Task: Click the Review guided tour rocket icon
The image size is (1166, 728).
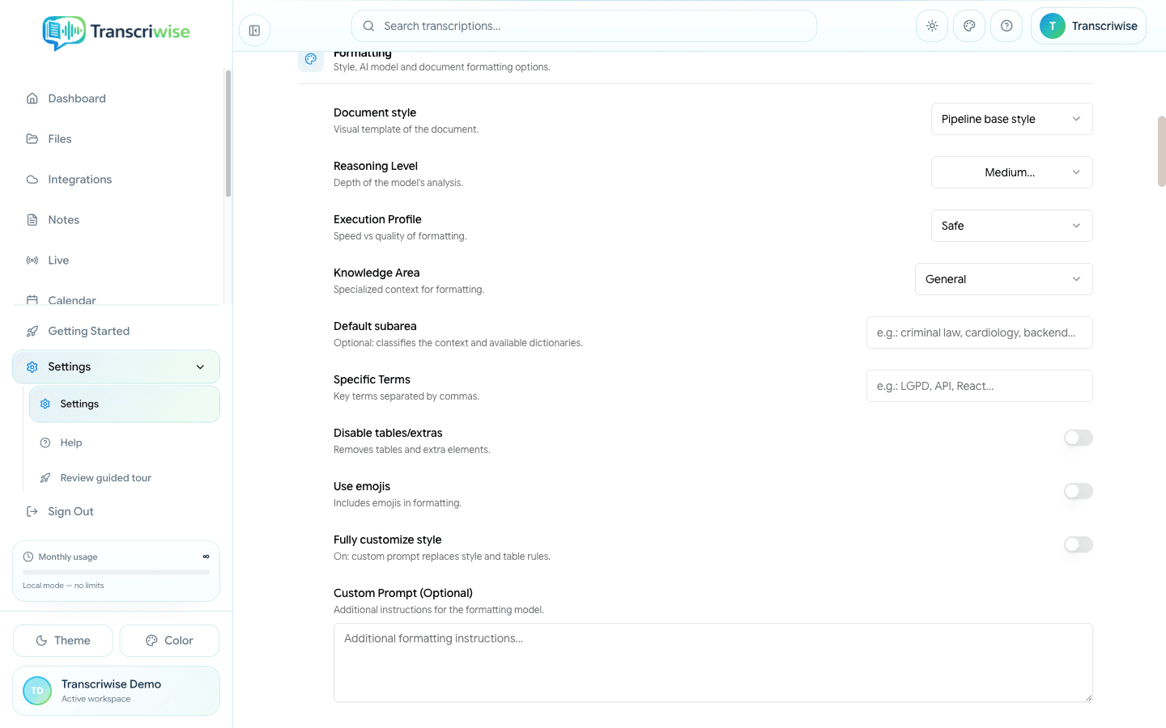Action: pyautogui.click(x=45, y=478)
